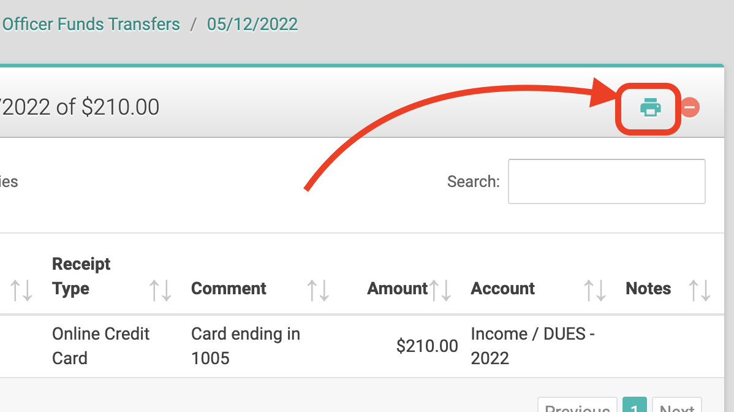This screenshot has width=734, height=412.
Task: Sort by Notes column arrows
Action: pos(700,290)
